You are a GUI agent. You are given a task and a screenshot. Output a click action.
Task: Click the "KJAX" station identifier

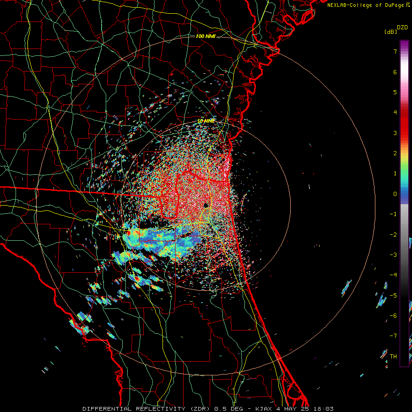(264, 409)
